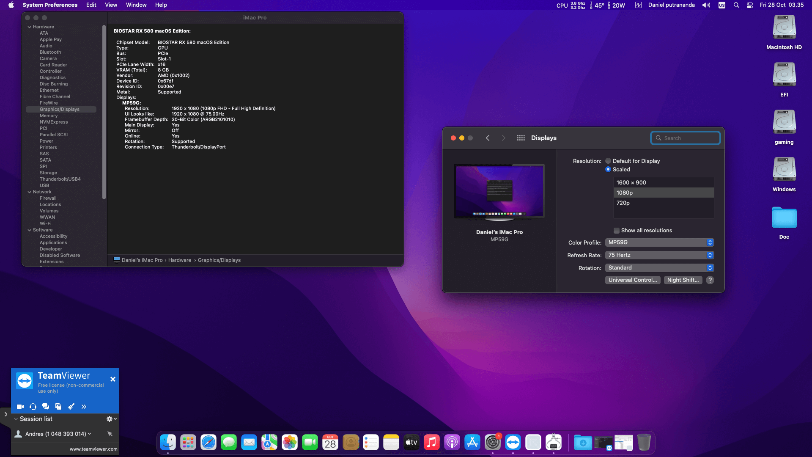Screen dimensions: 812x457
Task: Open TeamViewer chat icon
Action: pyautogui.click(x=46, y=407)
